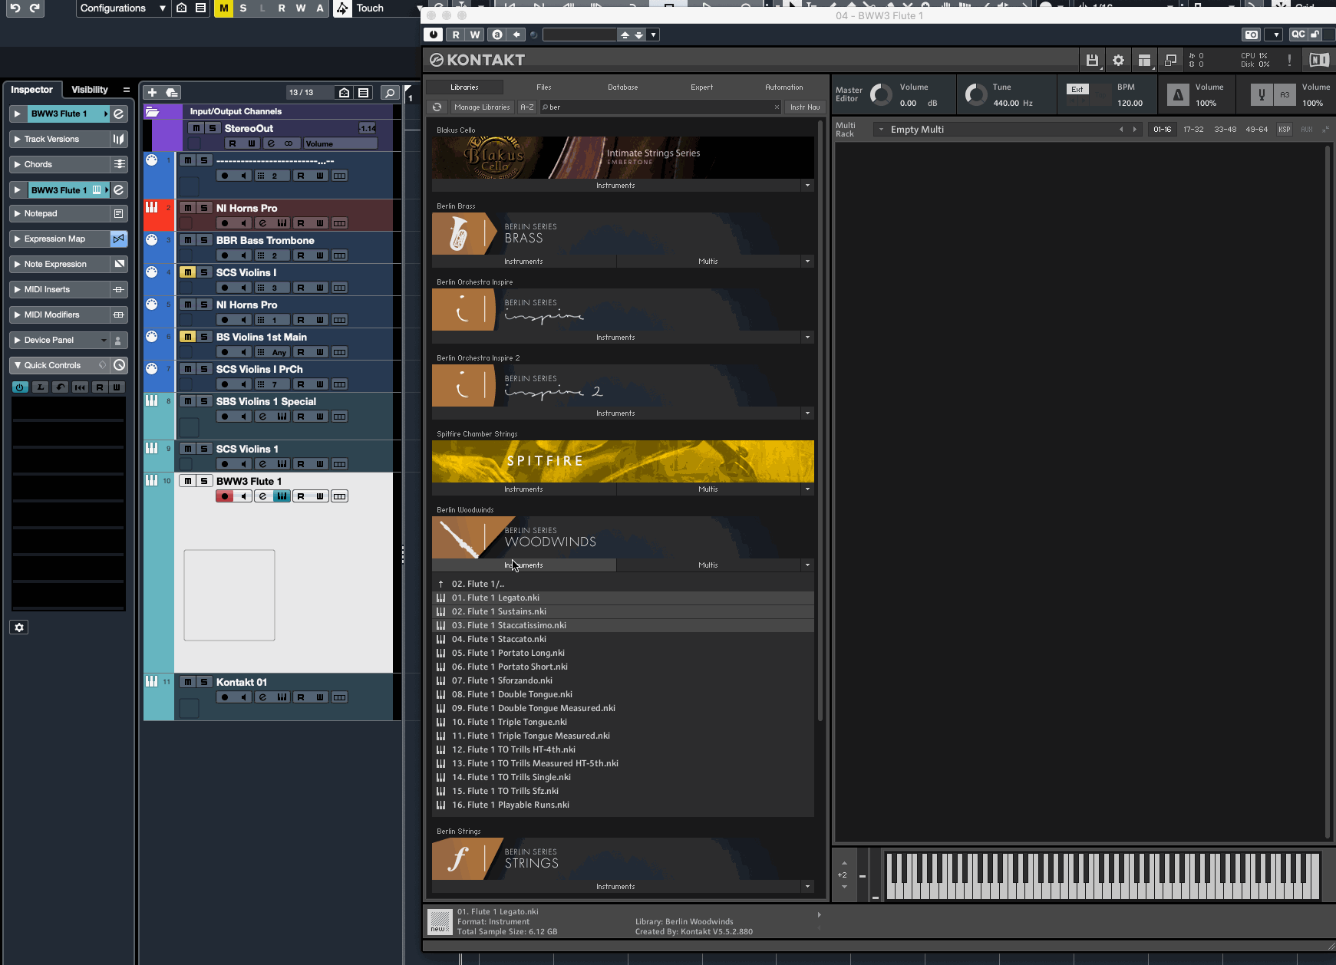The width and height of the screenshot is (1336, 965).
Task: Click the Kontakt panic exclamation icon
Action: 1289,60
